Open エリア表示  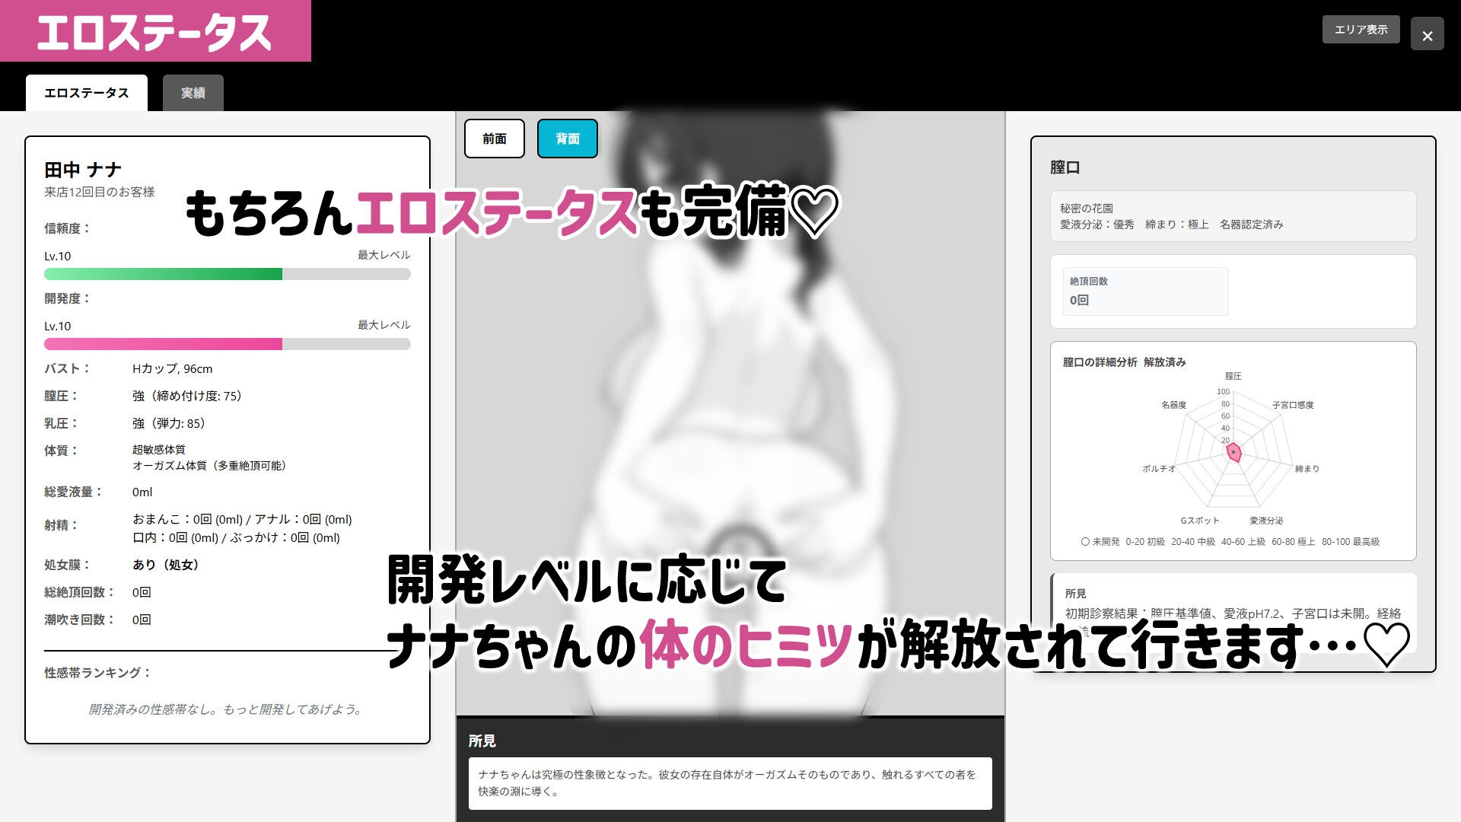(x=1361, y=30)
